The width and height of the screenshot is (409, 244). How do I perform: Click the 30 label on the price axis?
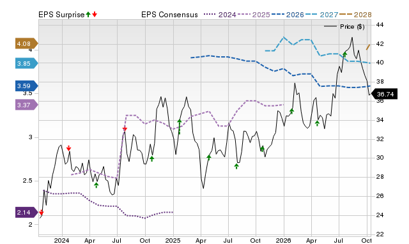(x=380, y=158)
